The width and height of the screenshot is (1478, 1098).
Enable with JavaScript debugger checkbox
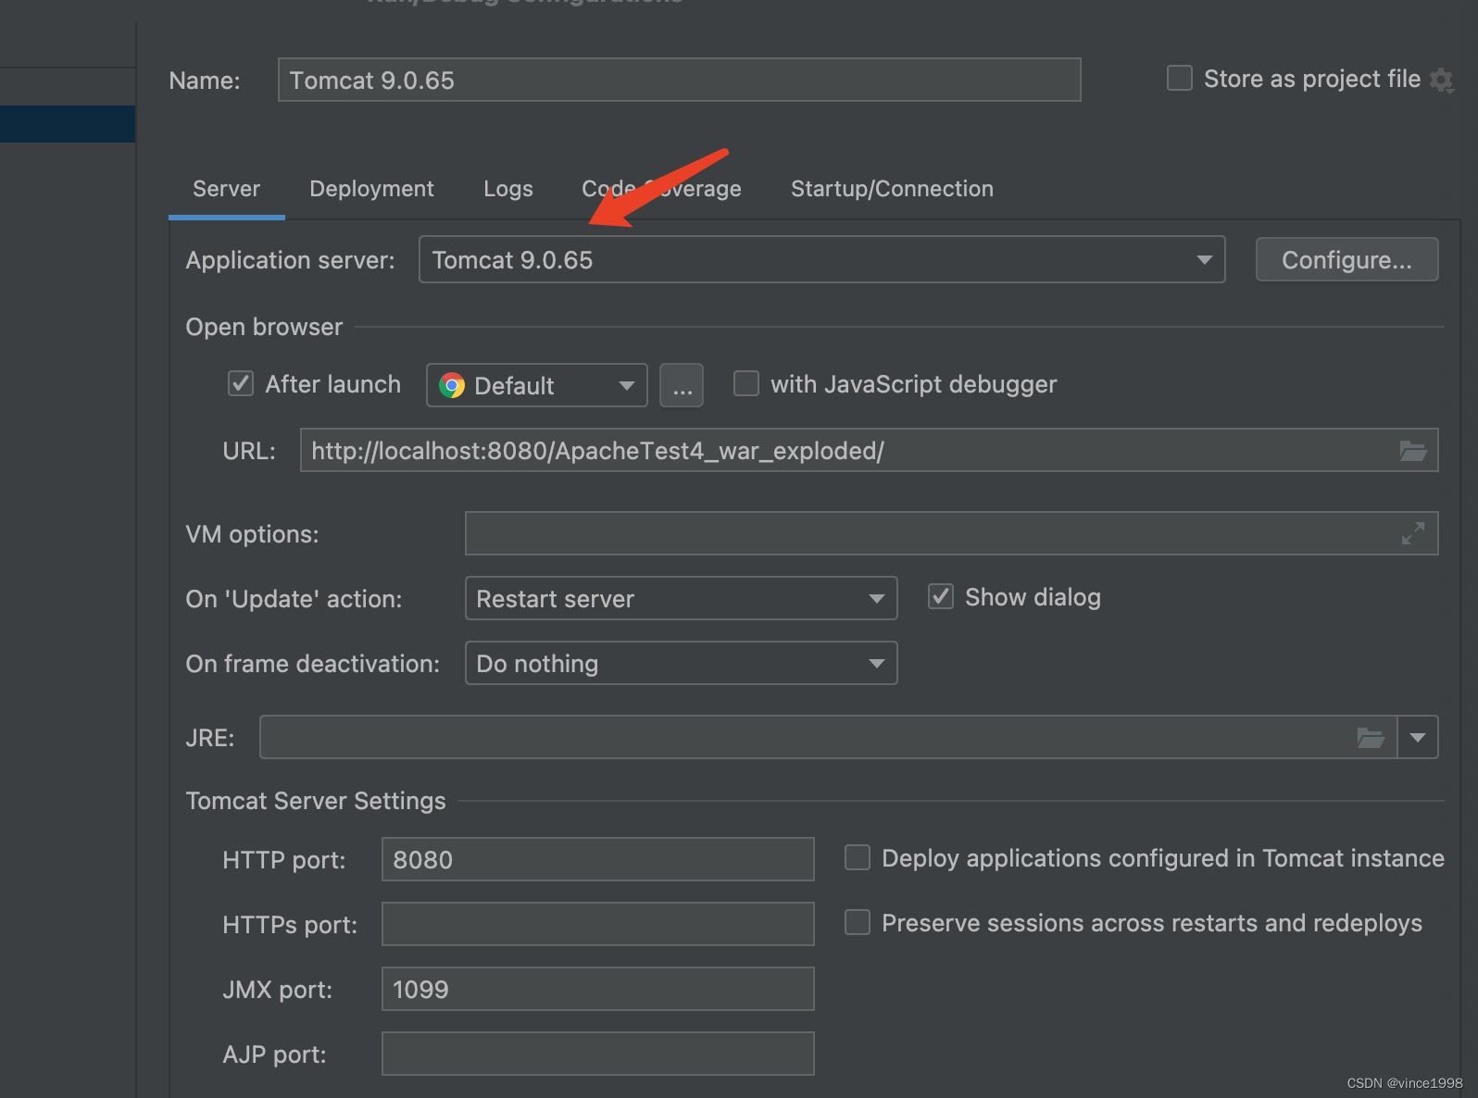(x=745, y=383)
